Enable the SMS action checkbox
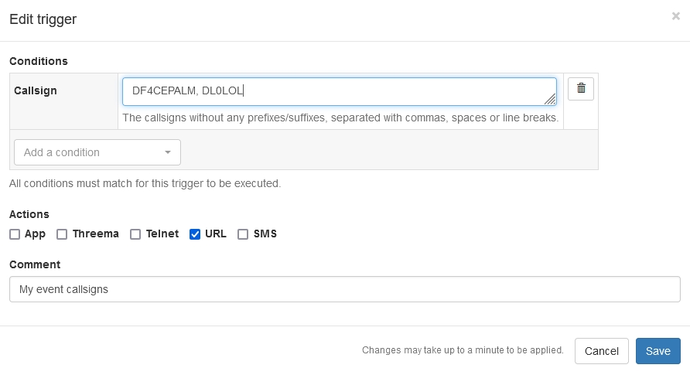Image resolution: width=690 pixels, height=375 pixels. point(243,234)
